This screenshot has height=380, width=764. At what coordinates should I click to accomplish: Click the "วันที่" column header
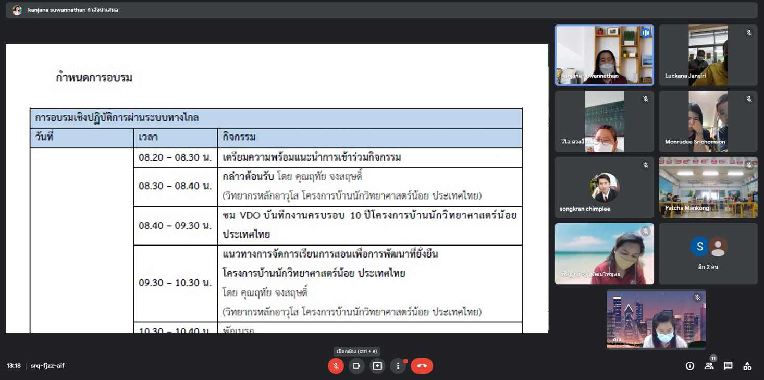(x=44, y=137)
